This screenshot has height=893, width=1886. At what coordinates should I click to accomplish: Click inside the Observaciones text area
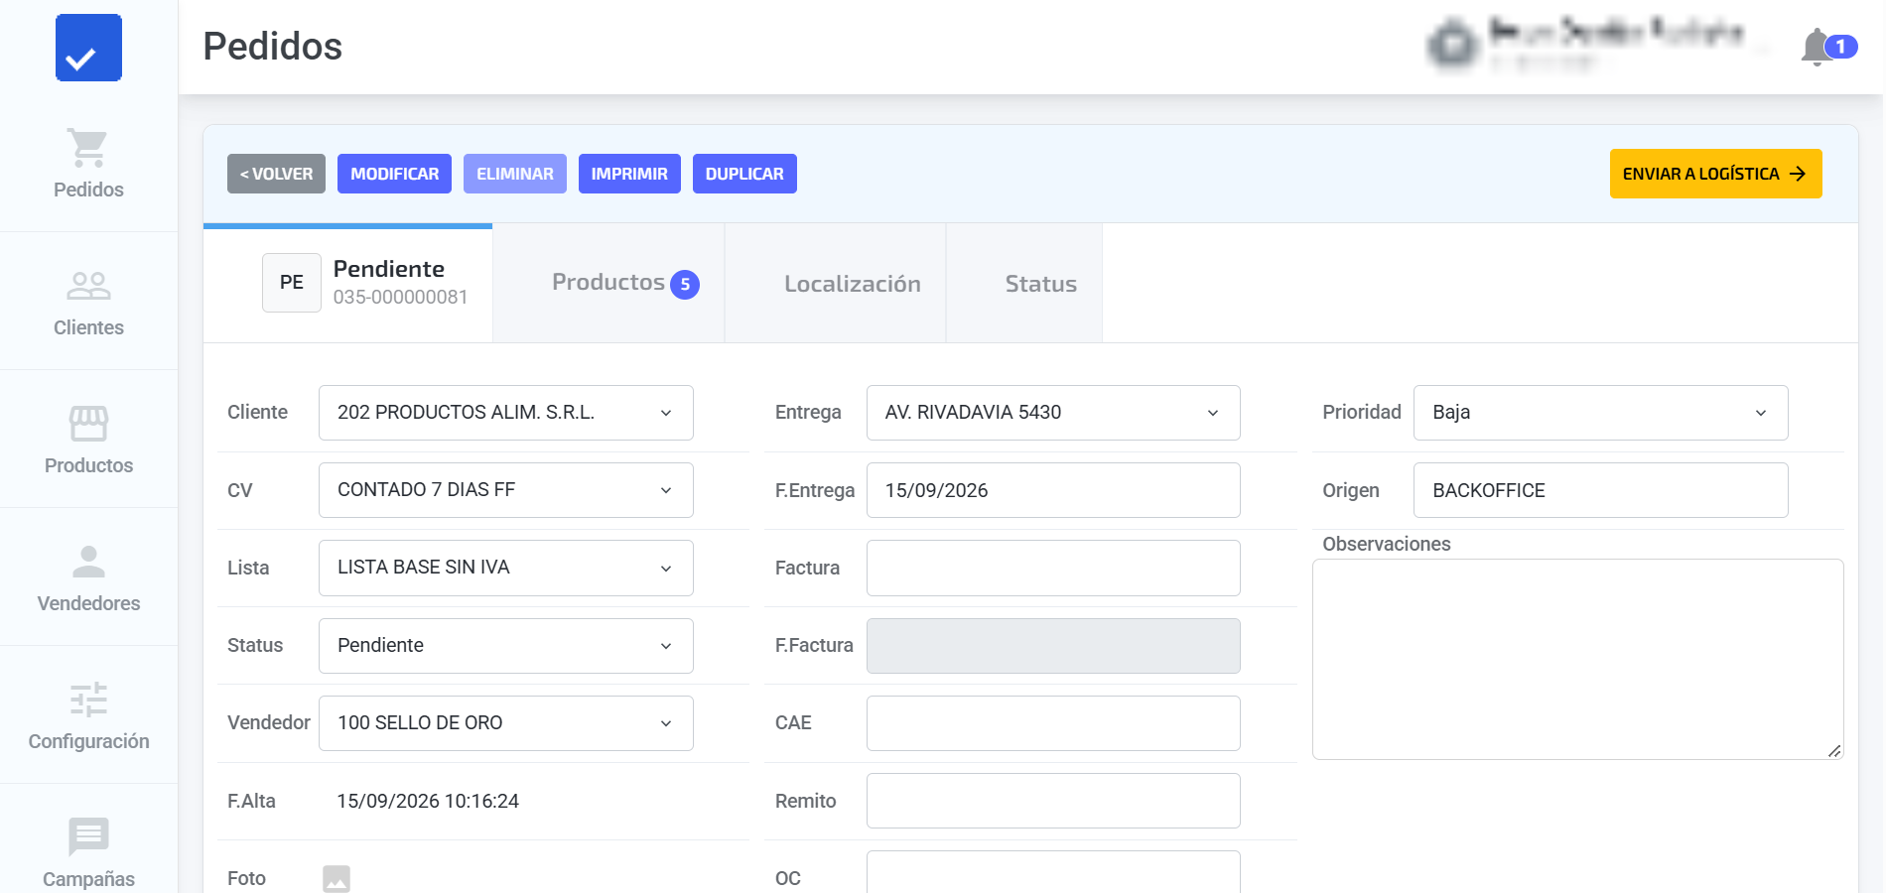coord(1578,660)
